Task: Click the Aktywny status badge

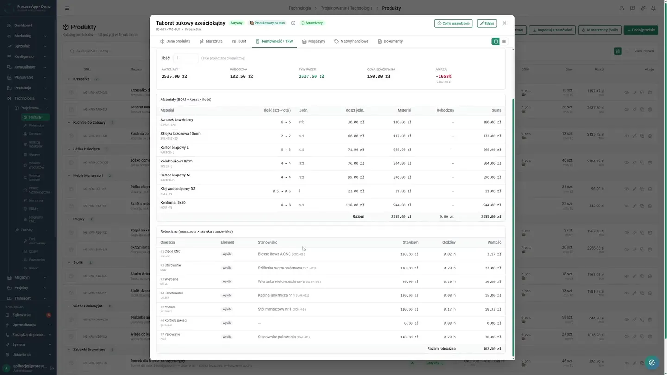Action: point(236,23)
